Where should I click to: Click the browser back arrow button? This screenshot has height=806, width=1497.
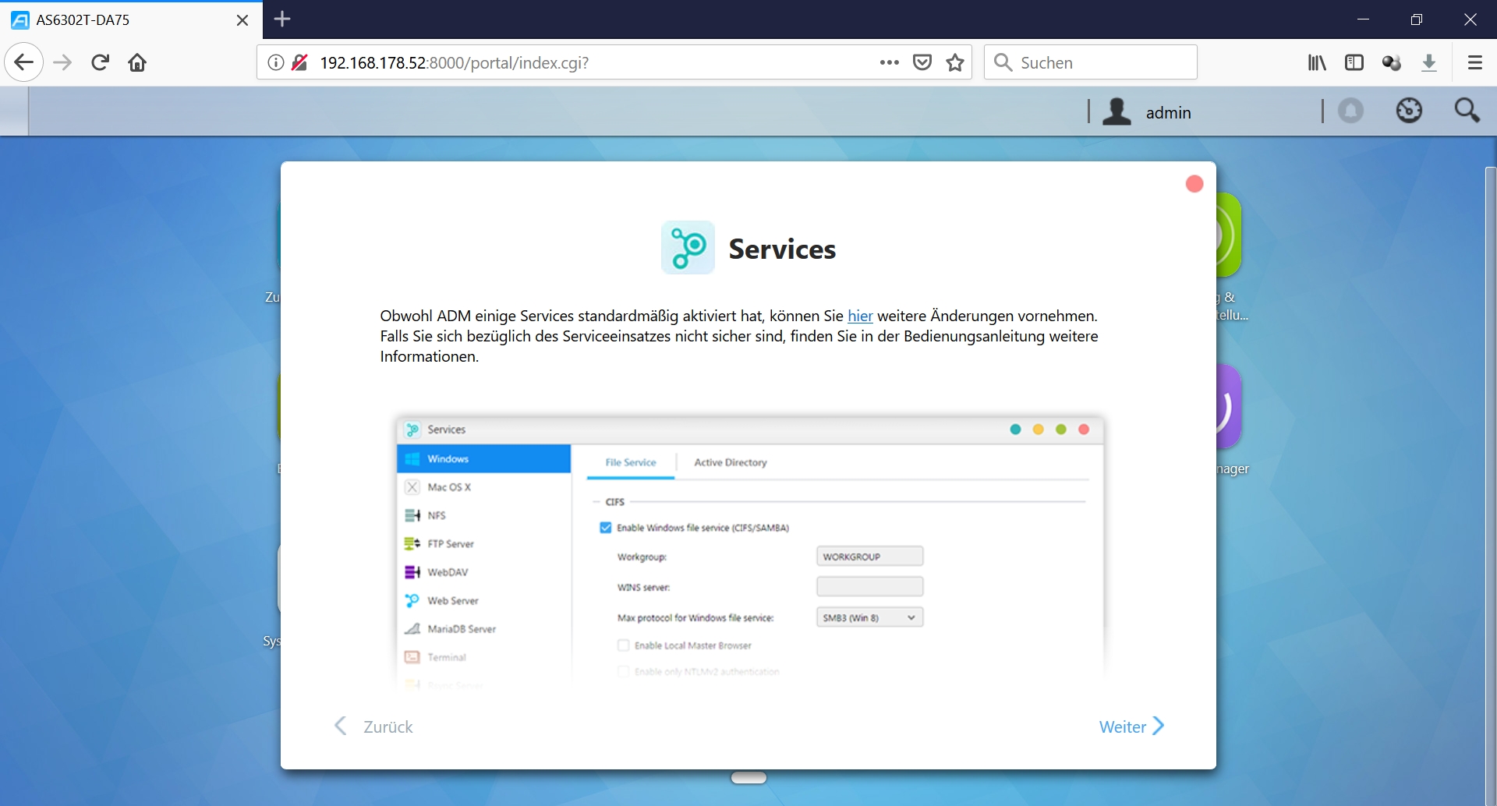(23, 62)
